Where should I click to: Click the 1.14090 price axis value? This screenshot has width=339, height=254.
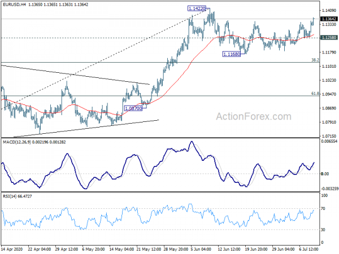[x=328, y=11]
